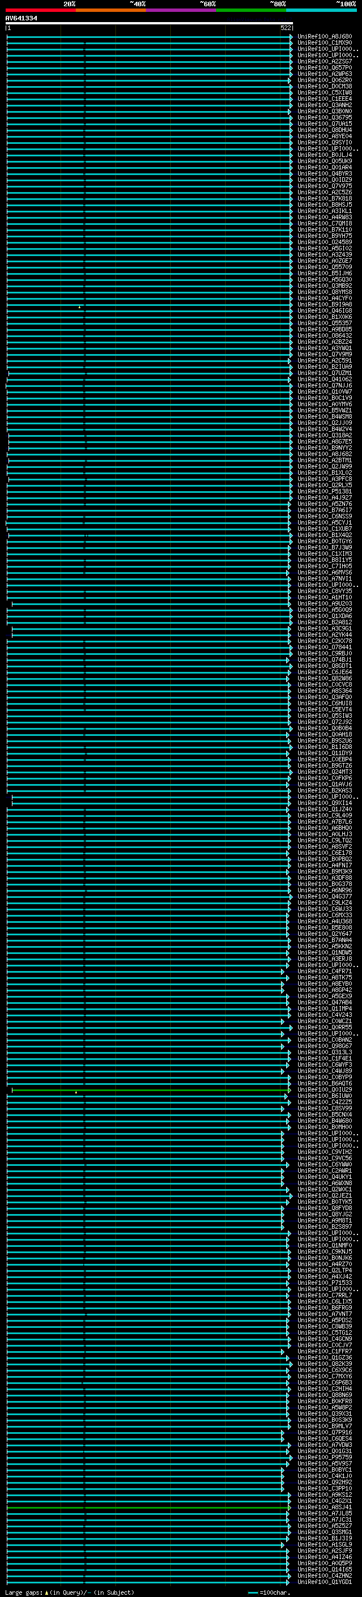Click the UniRef100_C8SV99 label
This screenshot has width=362, height=1597.
[325, 1109]
